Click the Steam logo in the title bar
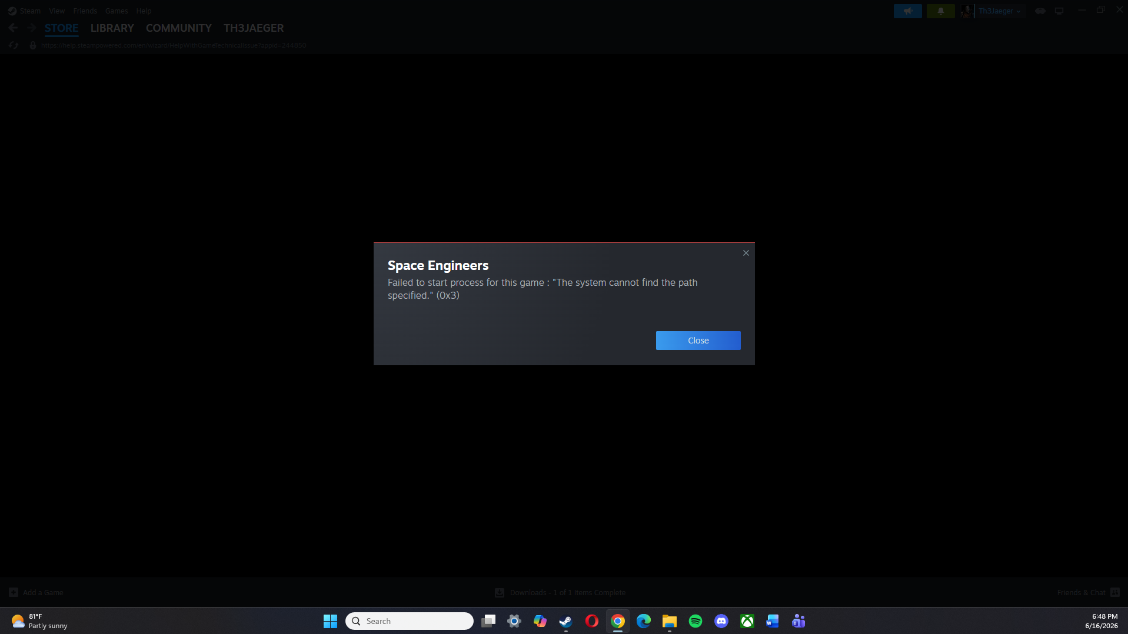Image resolution: width=1128 pixels, height=634 pixels. coord(12,11)
